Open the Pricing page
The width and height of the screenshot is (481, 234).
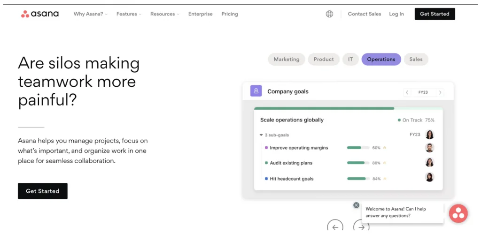click(230, 14)
